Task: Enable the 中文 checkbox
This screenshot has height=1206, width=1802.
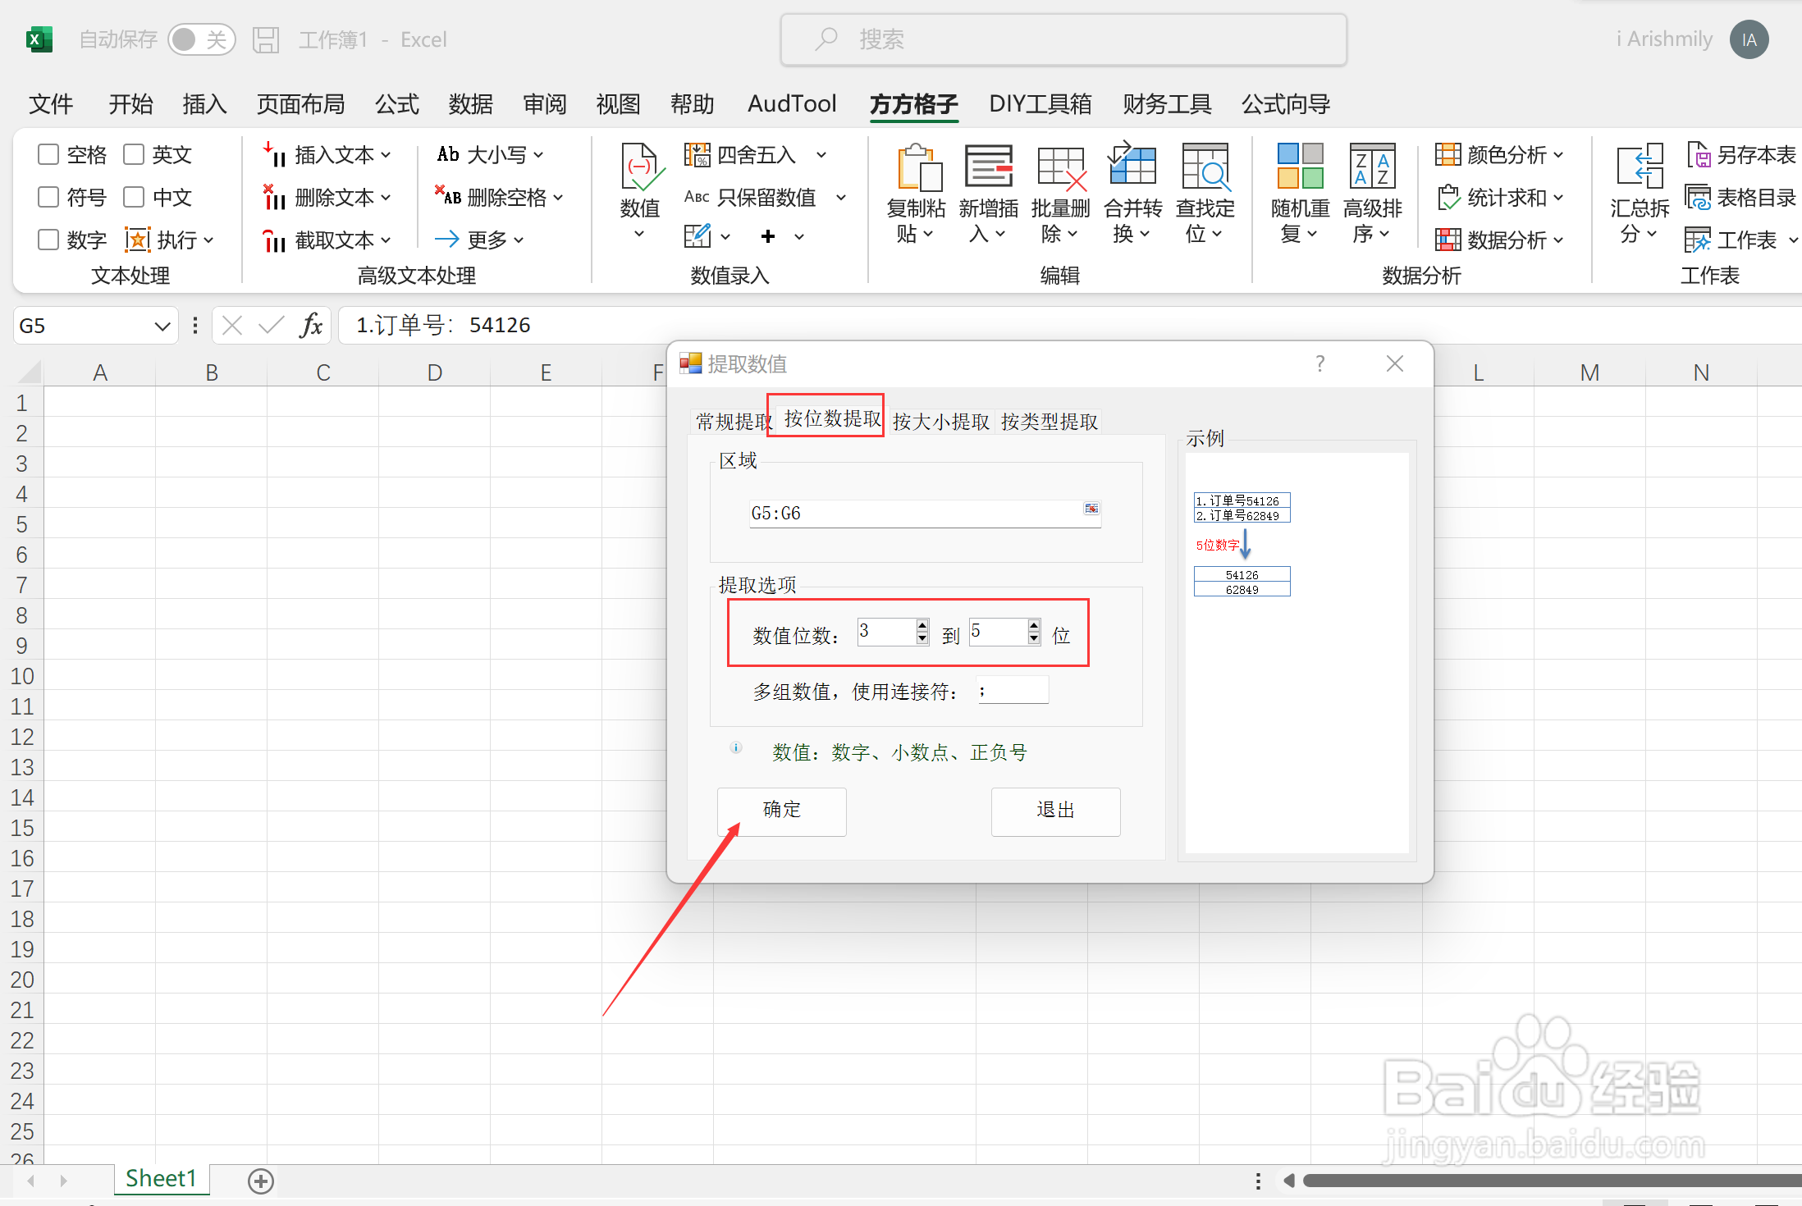Action: tap(134, 197)
